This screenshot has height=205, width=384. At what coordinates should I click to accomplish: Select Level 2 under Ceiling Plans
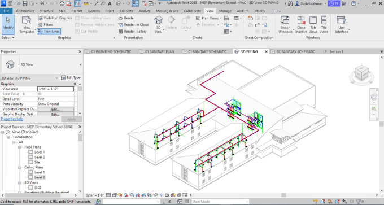40,177
